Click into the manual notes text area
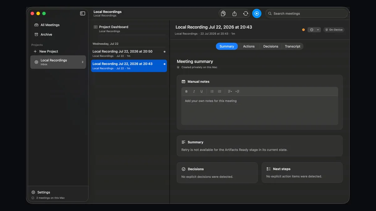The width and height of the screenshot is (376, 211). tap(260, 110)
